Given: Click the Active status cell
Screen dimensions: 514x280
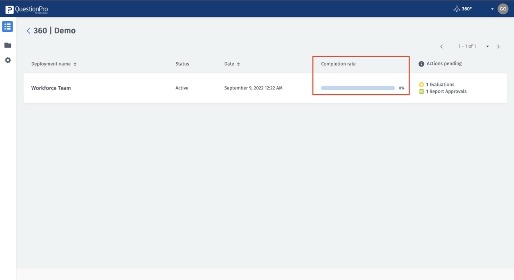Looking at the screenshot, I should pyautogui.click(x=182, y=88).
